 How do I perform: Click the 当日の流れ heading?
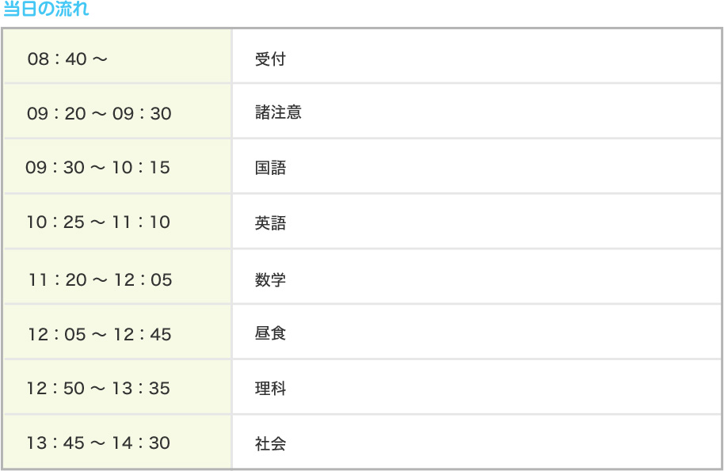[x=46, y=9]
